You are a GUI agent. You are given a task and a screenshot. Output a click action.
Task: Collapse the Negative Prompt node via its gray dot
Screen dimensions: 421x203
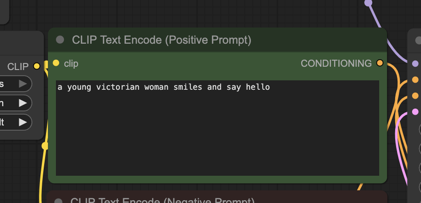58,201
